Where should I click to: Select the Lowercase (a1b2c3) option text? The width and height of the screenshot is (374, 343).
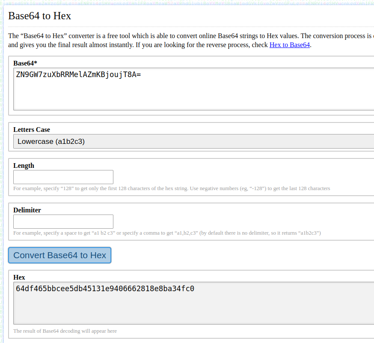click(x=51, y=141)
